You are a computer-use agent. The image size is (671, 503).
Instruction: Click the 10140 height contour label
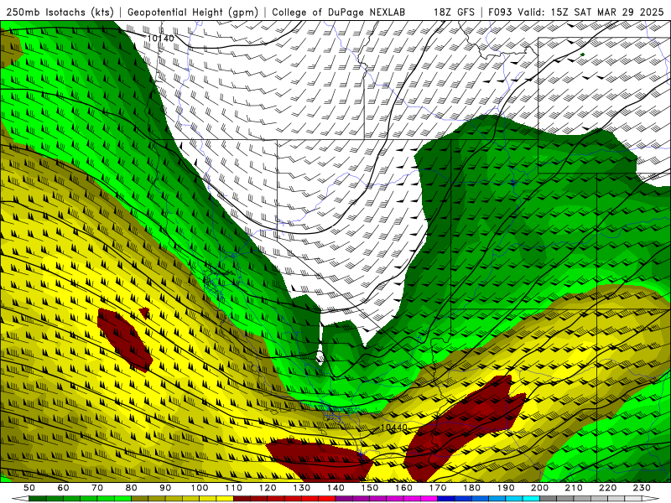[x=160, y=38]
